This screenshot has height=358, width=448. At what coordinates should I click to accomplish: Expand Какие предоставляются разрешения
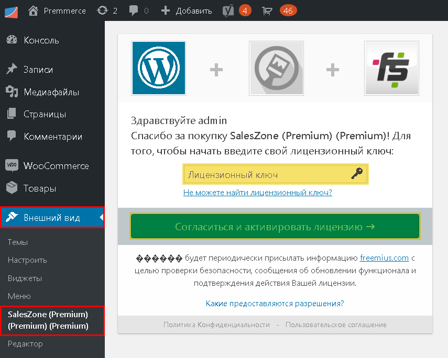coord(275,304)
